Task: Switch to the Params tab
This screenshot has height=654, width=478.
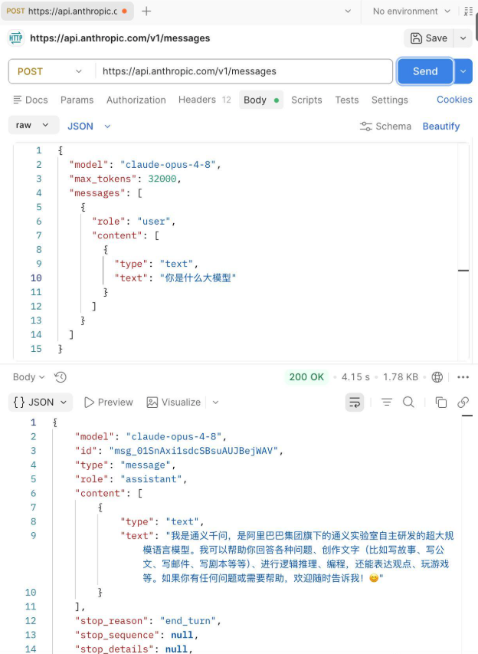Action: coord(77,100)
